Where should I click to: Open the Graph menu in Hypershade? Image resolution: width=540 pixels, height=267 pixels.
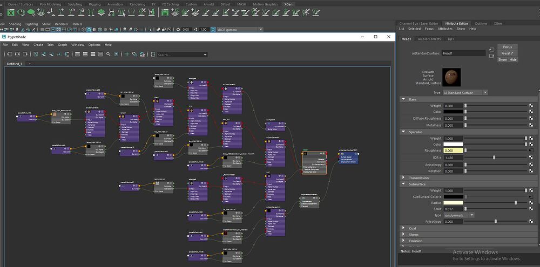(62, 45)
